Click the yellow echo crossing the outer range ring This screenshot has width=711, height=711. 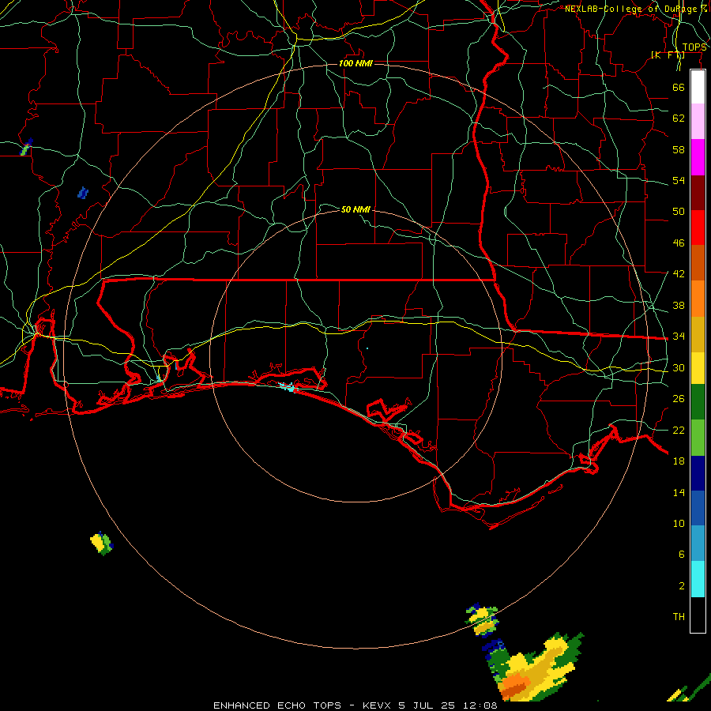(482, 620)
